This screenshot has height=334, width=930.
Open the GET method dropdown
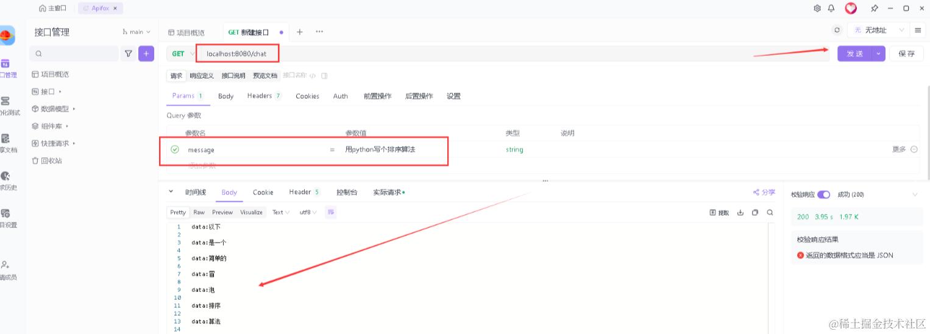tap(182, 54)
